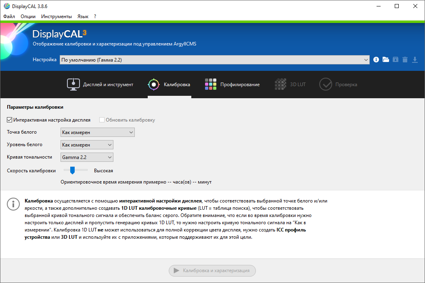The height and width of the screenshot is (283, 425).
Task: Open the Язык menu
Action: tap(83, 17)
